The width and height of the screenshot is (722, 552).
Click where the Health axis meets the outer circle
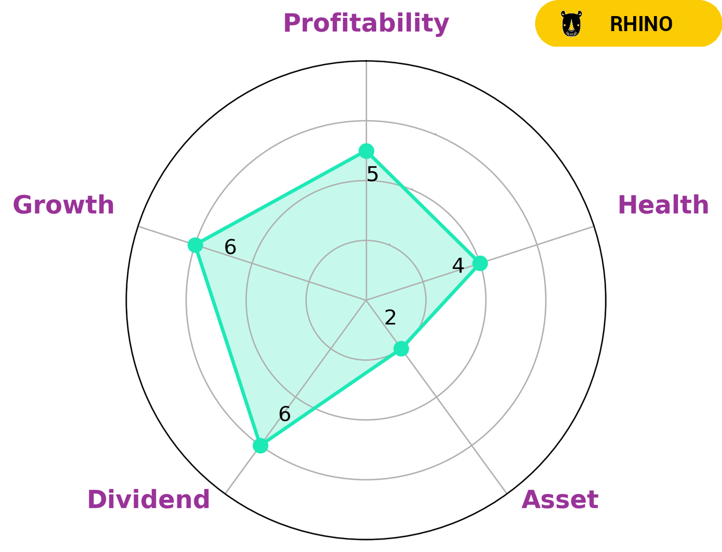tap(594, 226)
